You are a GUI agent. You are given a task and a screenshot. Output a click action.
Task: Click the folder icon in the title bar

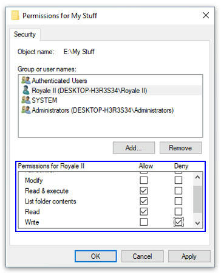click(x=15, y=15)
